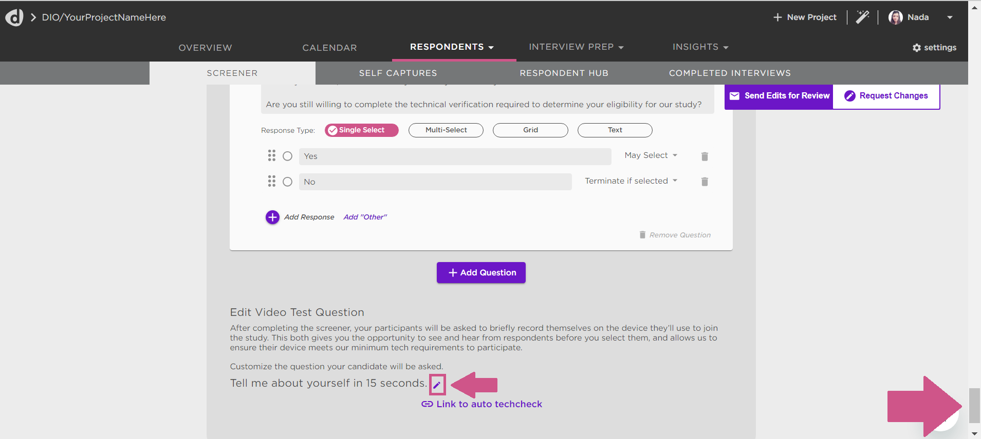Screen dimensions: 981x439
Task: Open Nada's profile avatar
Action: pyautogui.click(x=896, y=17)
